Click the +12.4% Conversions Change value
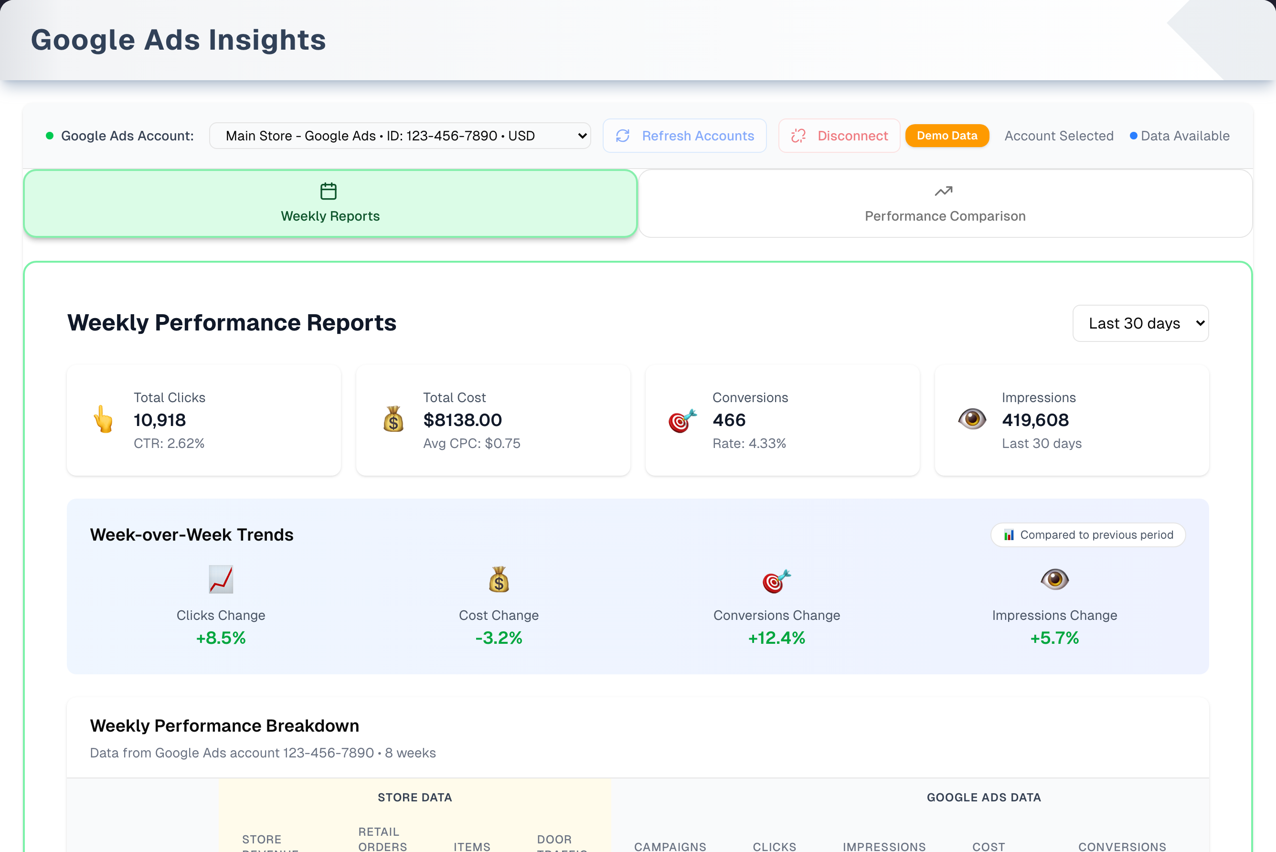The width and height of the screenshot is (1276, 852). [777, 638]
